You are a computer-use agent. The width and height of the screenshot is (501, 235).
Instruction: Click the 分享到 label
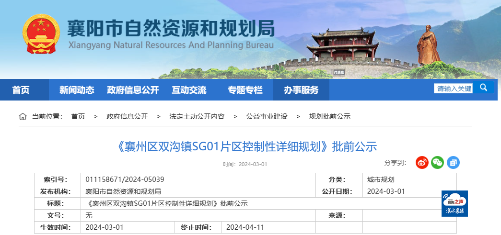tap(395, 163)
